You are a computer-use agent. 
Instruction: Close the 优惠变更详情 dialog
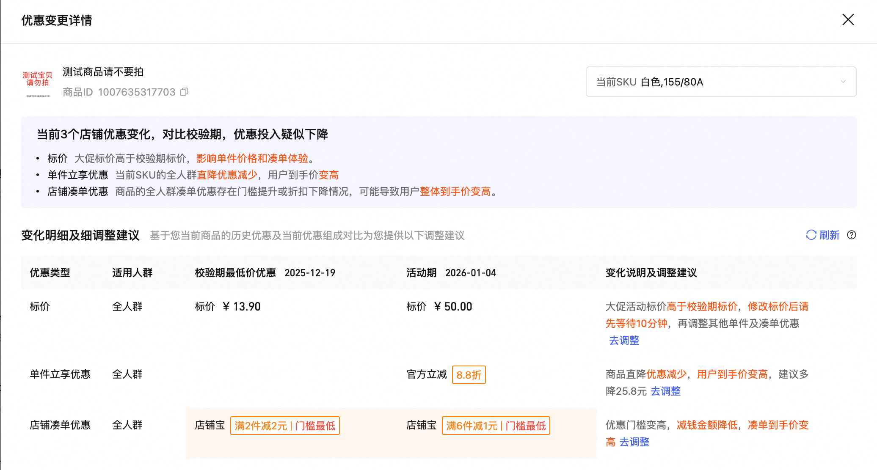click(848, 19)
